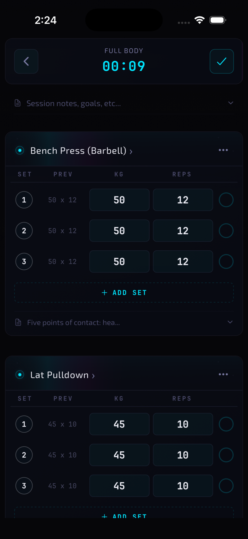Expand the session notes chevron

(x=231, y=103)
